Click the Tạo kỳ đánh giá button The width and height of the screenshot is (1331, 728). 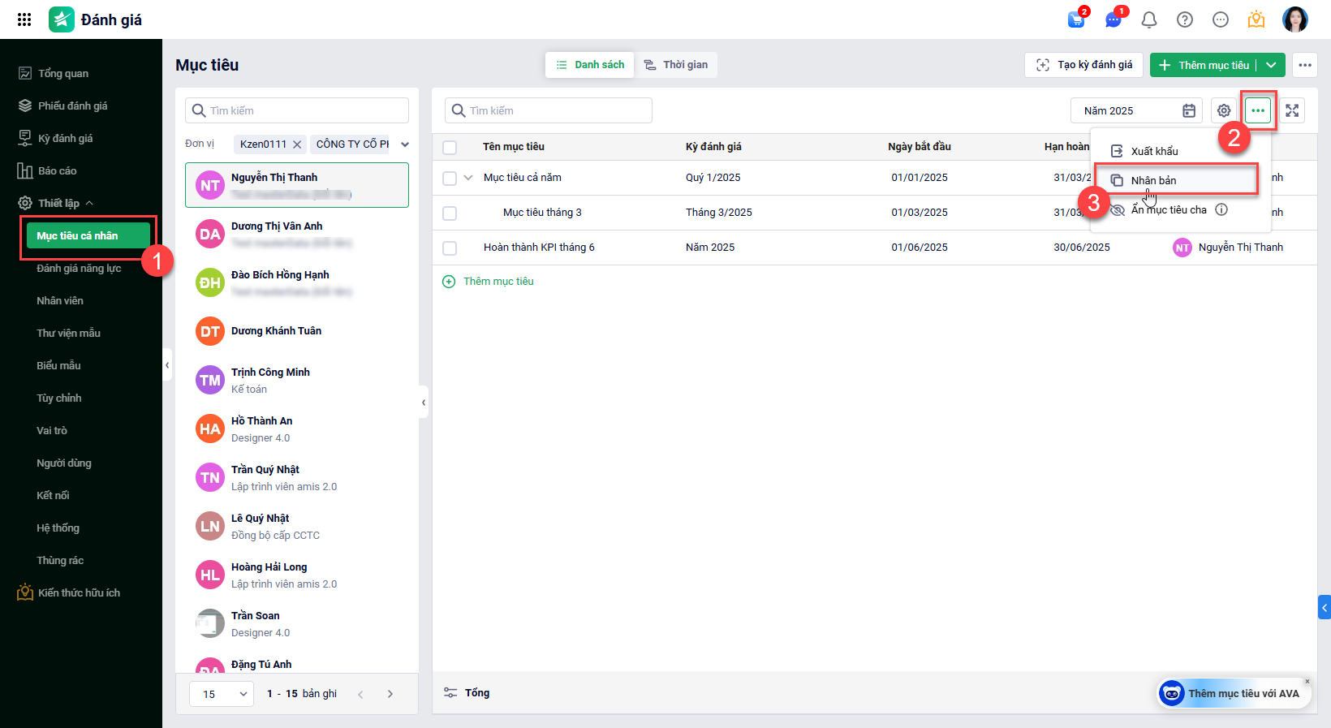pyautogui.click(x=1084, y=65)
